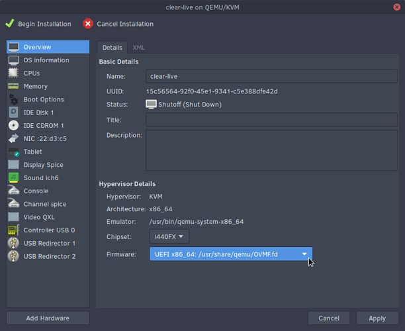This screenshot has height=331, width=405.
Task: Click the green Begin Installation checkmark icon
Action: 9,24
